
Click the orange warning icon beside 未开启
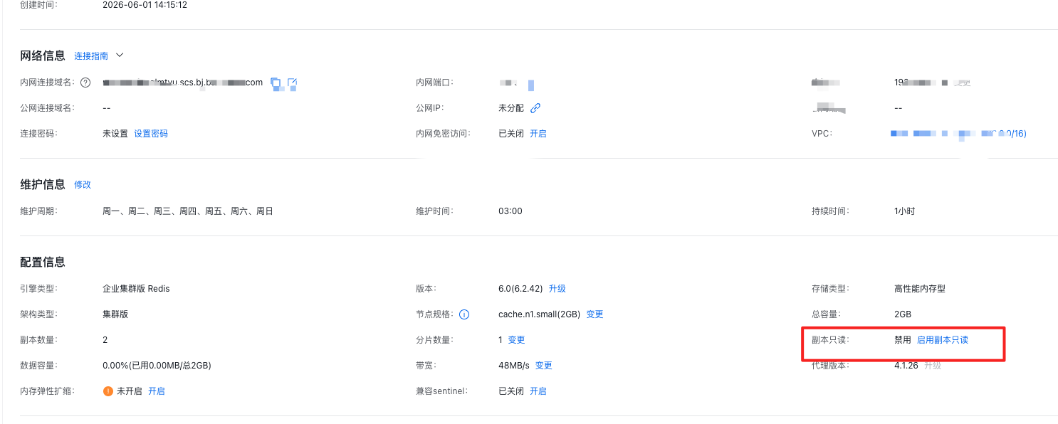click(x=108, y=391)
